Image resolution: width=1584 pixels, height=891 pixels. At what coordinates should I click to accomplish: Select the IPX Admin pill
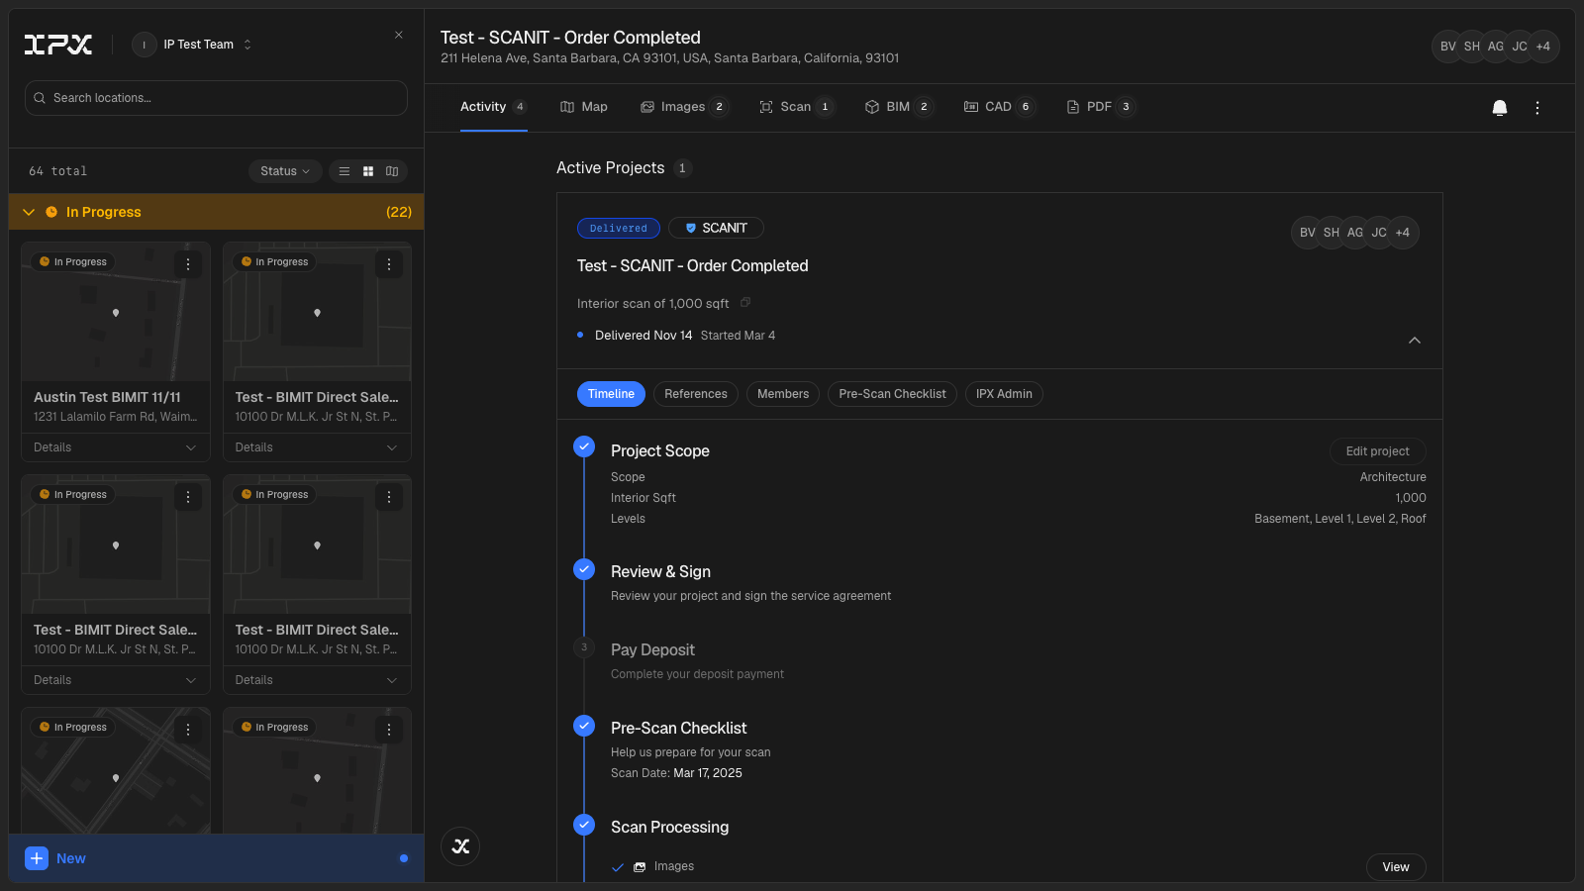[x=1004, y=394]
